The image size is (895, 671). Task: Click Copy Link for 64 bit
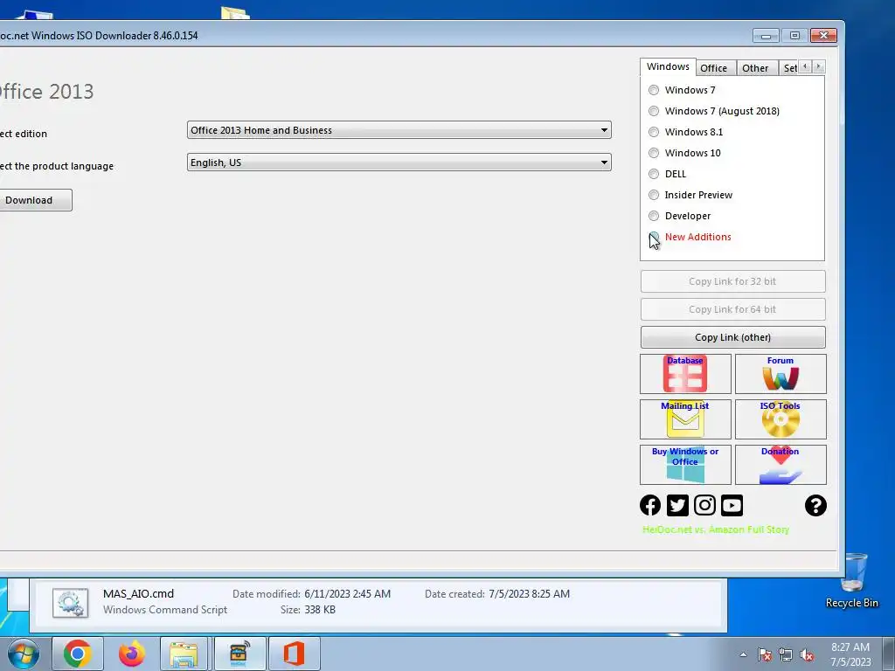[733, 309]
